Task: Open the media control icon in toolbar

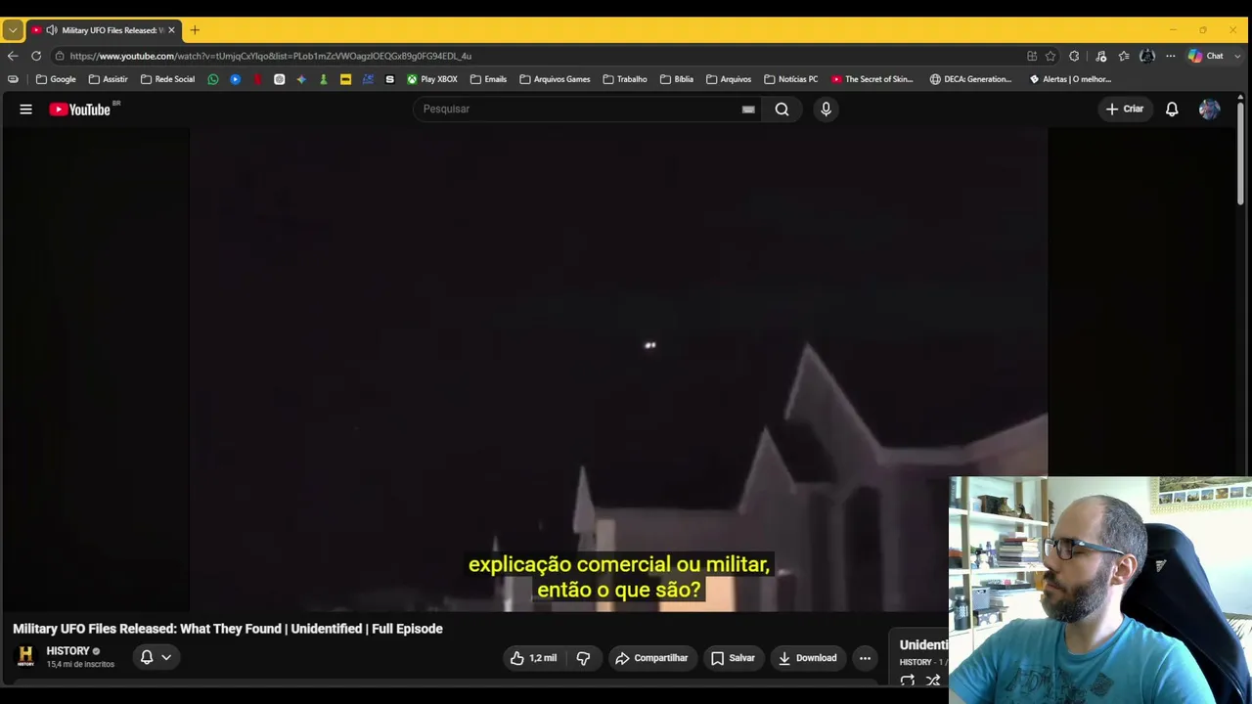Action: tap(1100, 56)
